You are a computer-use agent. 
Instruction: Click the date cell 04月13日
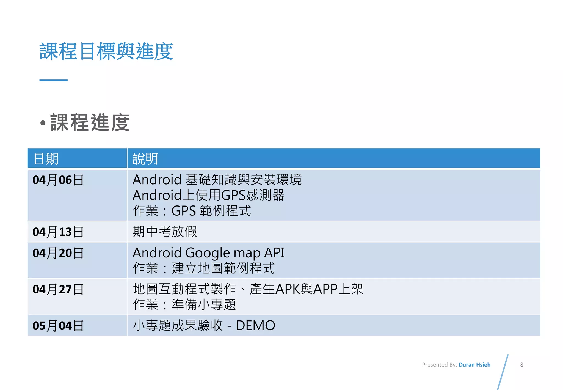(77, 232)
